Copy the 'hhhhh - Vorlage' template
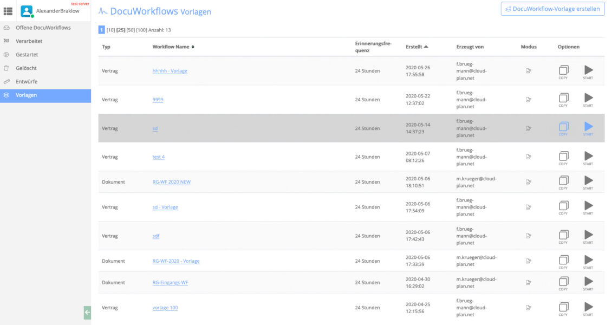 [563, 70]
